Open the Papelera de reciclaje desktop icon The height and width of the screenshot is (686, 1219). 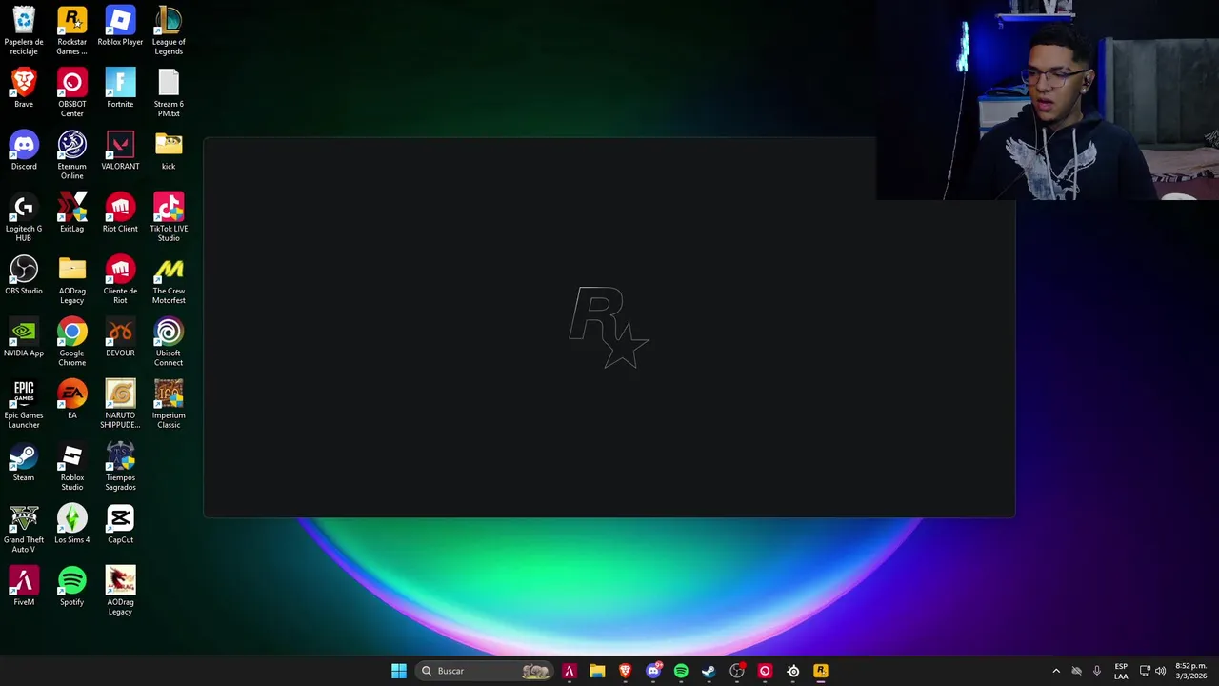coord(24,30)
